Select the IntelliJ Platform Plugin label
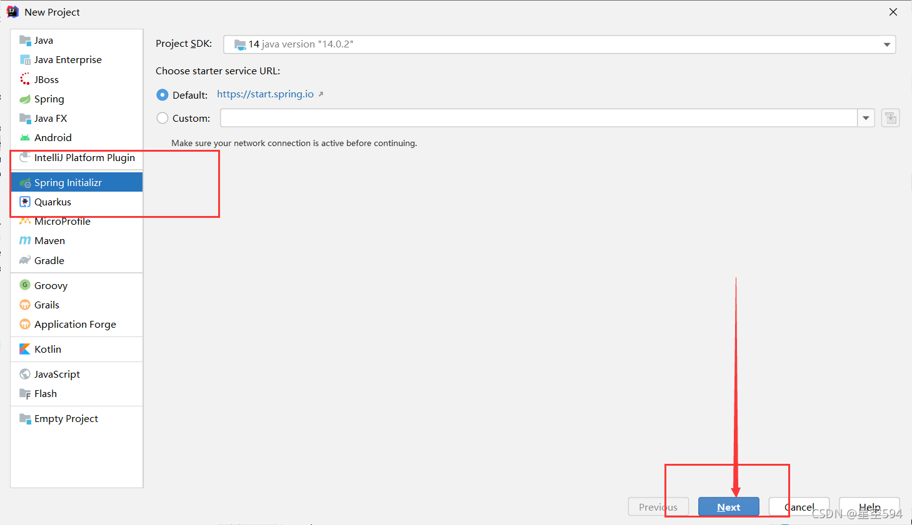The height and width of the screenshot is (525, 912). pyautogui.click(x=84, y=158)
